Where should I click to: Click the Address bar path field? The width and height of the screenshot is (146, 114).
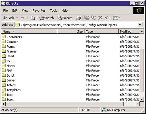click(77, 25)
